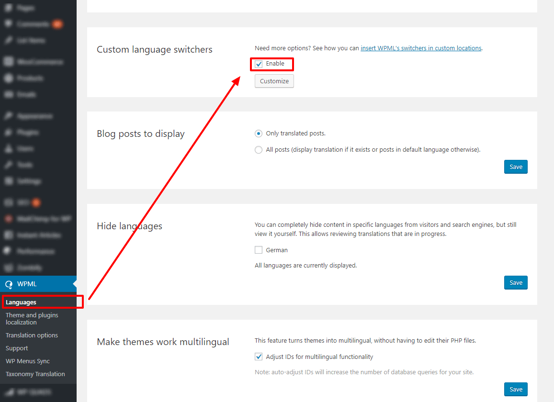Follow the insert WPML's switchers link

[x=421, y=48]
